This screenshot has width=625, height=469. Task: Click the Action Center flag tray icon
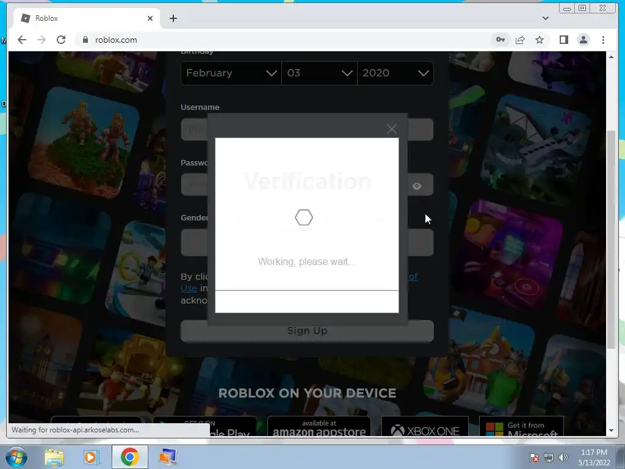(534, 457)
